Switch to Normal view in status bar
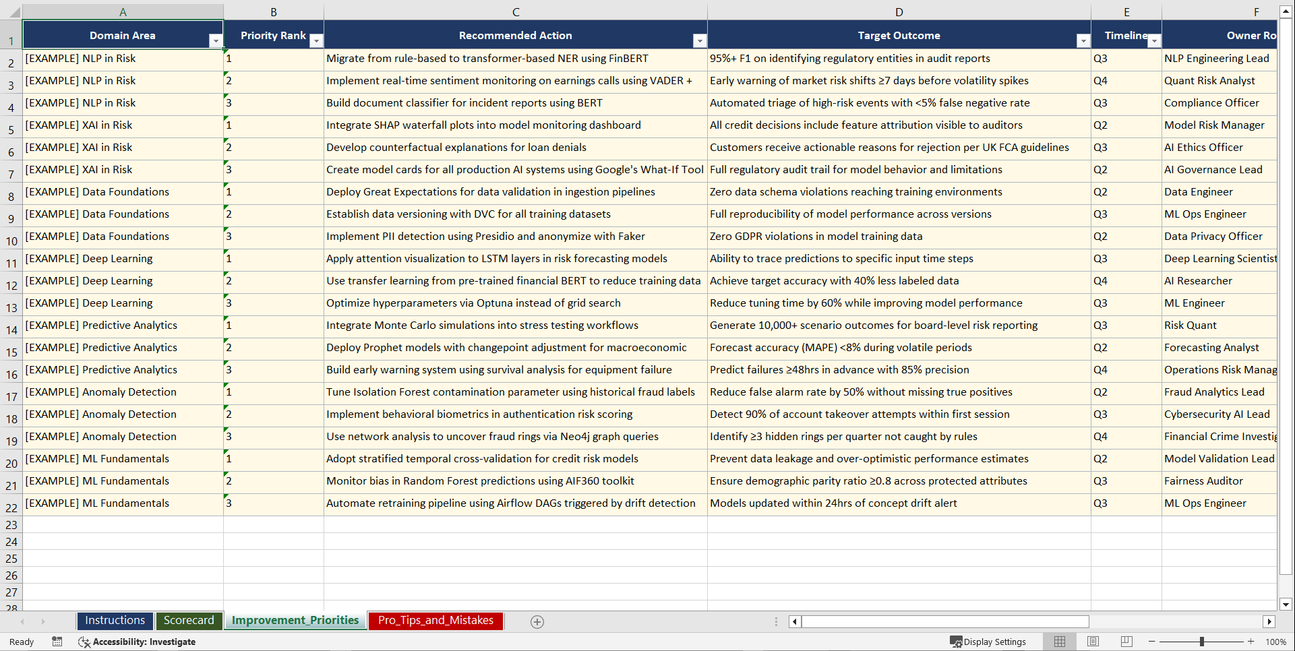1295x651 pixels. [x=1059, y=642]
